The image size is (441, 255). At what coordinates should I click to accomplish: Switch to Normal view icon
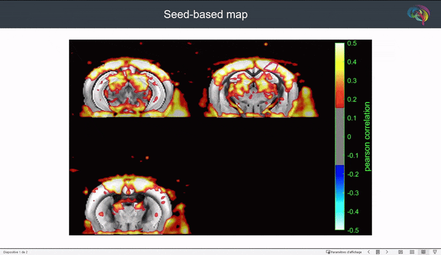point(401,252)
